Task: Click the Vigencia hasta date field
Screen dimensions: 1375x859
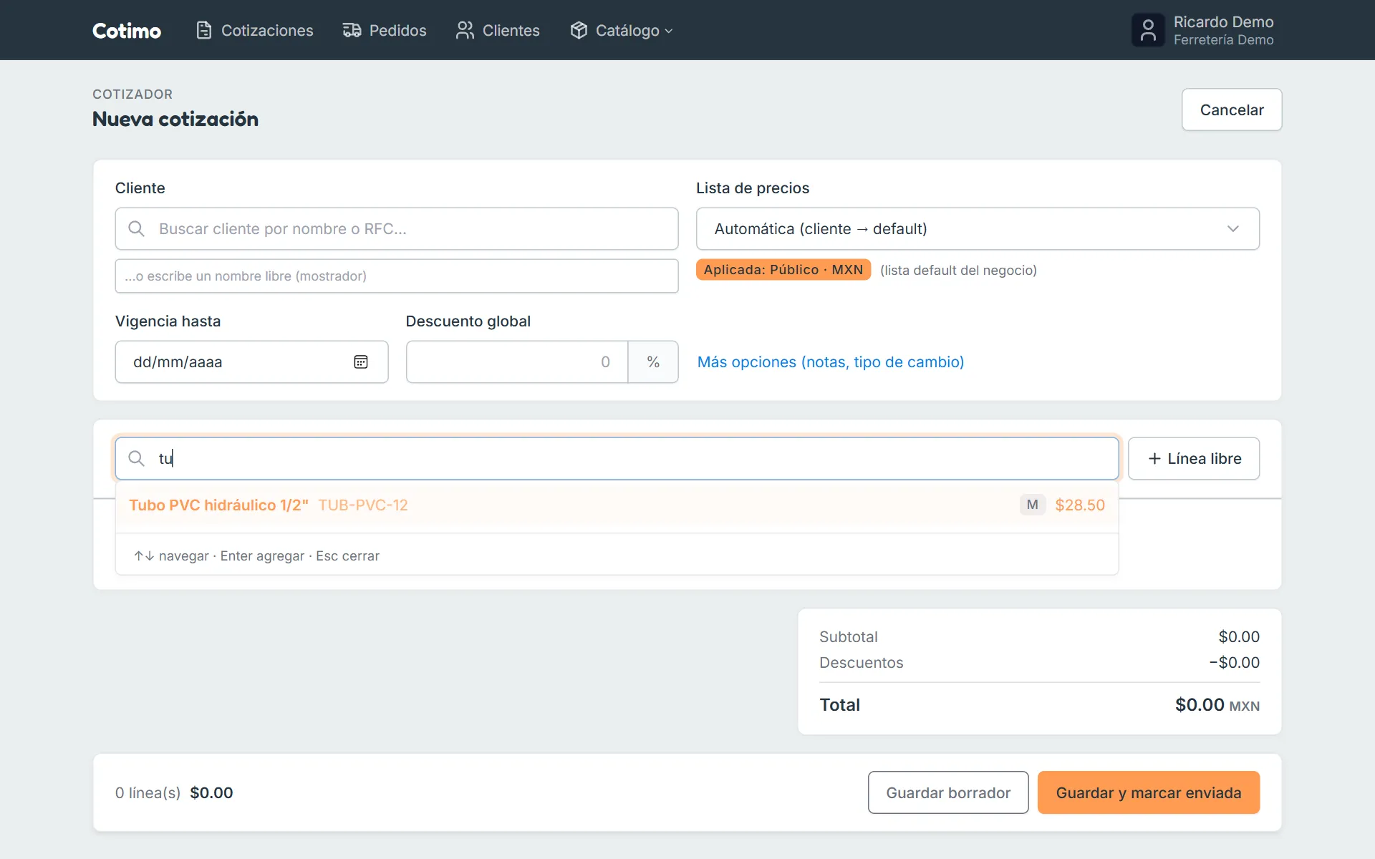Action: coord(251,361)
